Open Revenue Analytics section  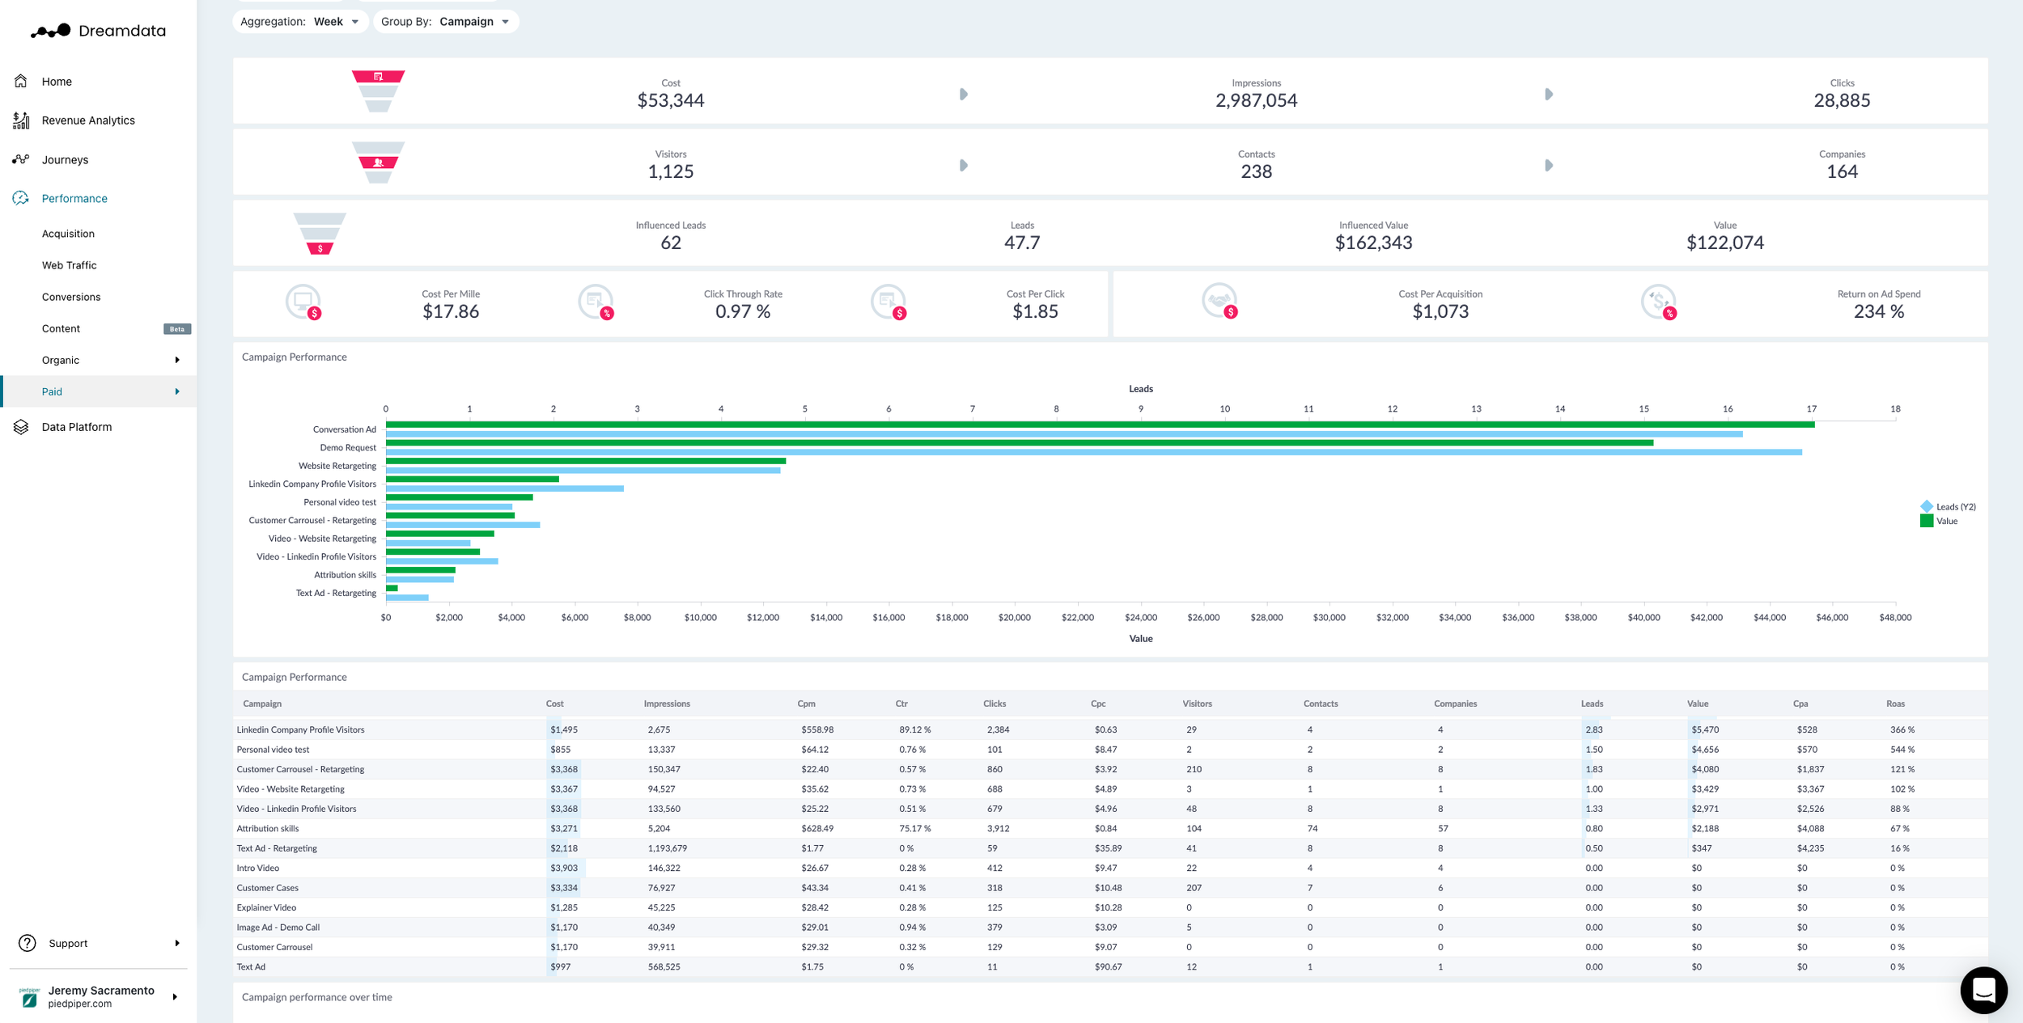(88, 120)
